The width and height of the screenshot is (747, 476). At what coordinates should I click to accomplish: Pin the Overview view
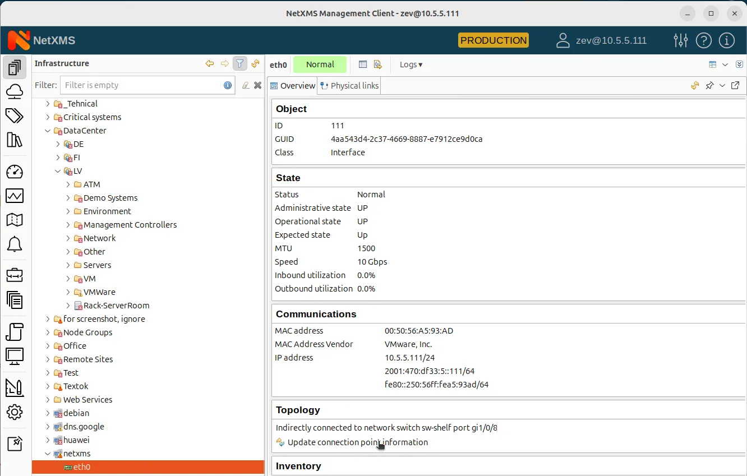(708, 85)
